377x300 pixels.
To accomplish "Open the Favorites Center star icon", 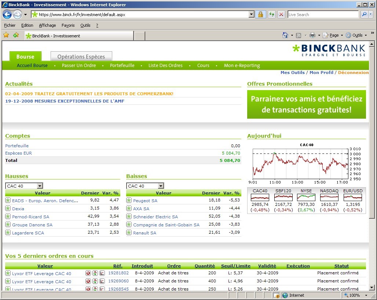I will click(x=6, y=35).
